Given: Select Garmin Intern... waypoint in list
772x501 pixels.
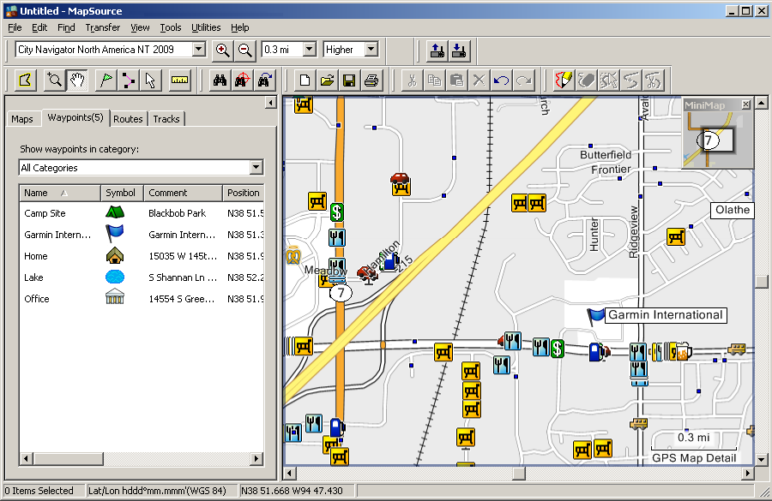Looking at the screenshot, I should tap(142, 235).
